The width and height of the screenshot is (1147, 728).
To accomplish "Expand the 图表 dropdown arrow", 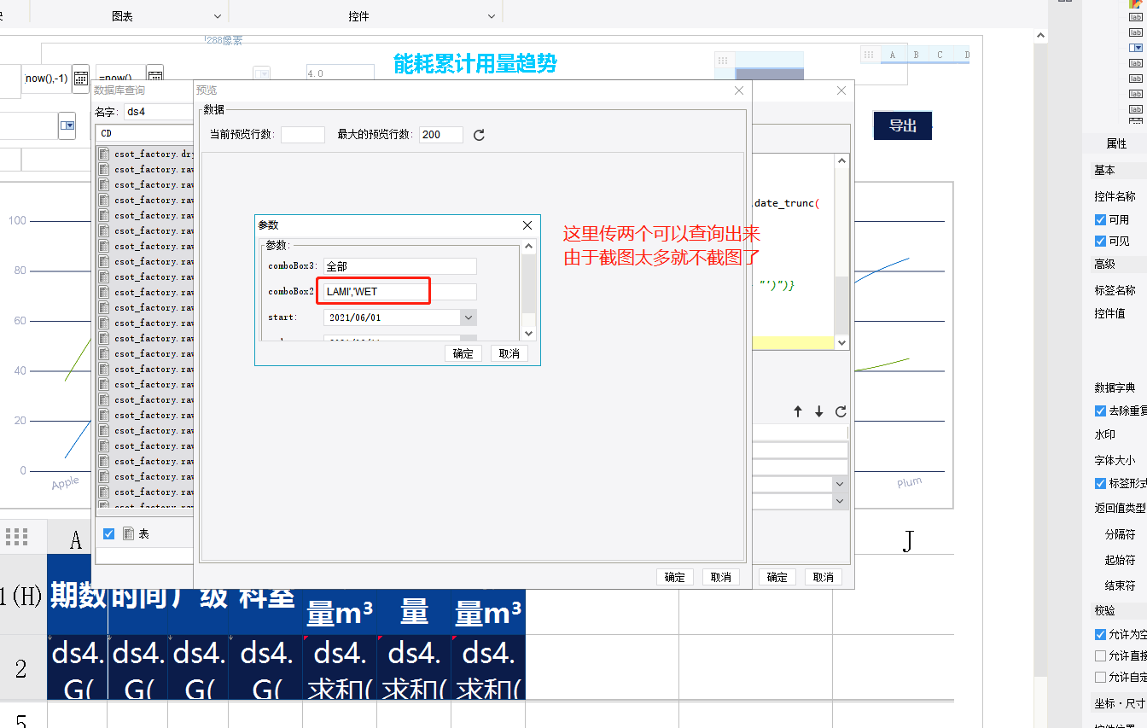I will [218, 16].
